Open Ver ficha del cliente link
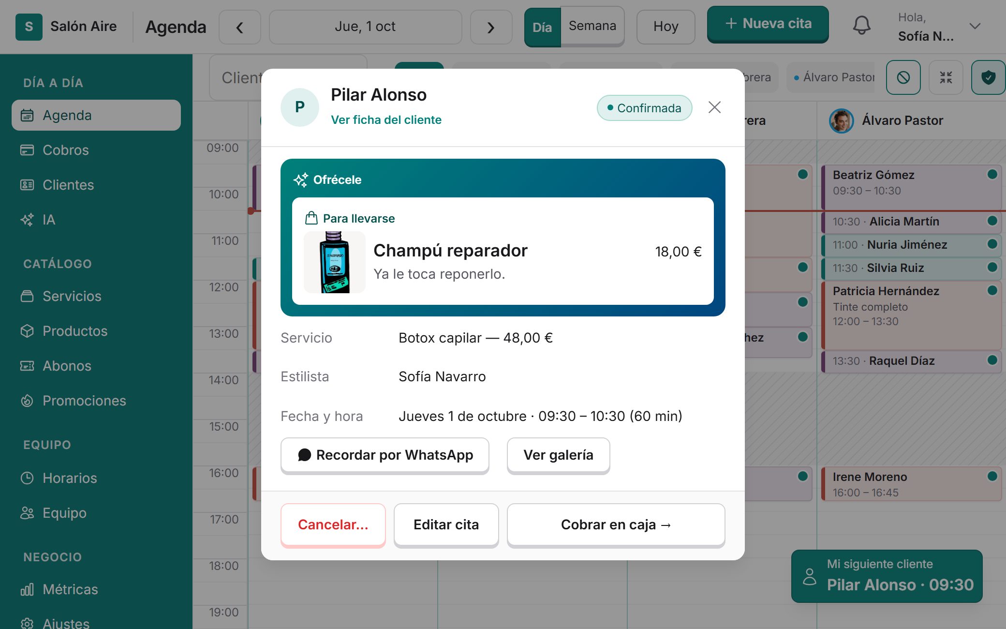1006x629 pixels. [386, 120]
